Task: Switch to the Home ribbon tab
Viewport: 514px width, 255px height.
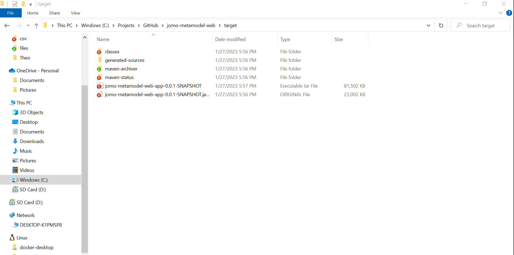Action: [33, 13]
